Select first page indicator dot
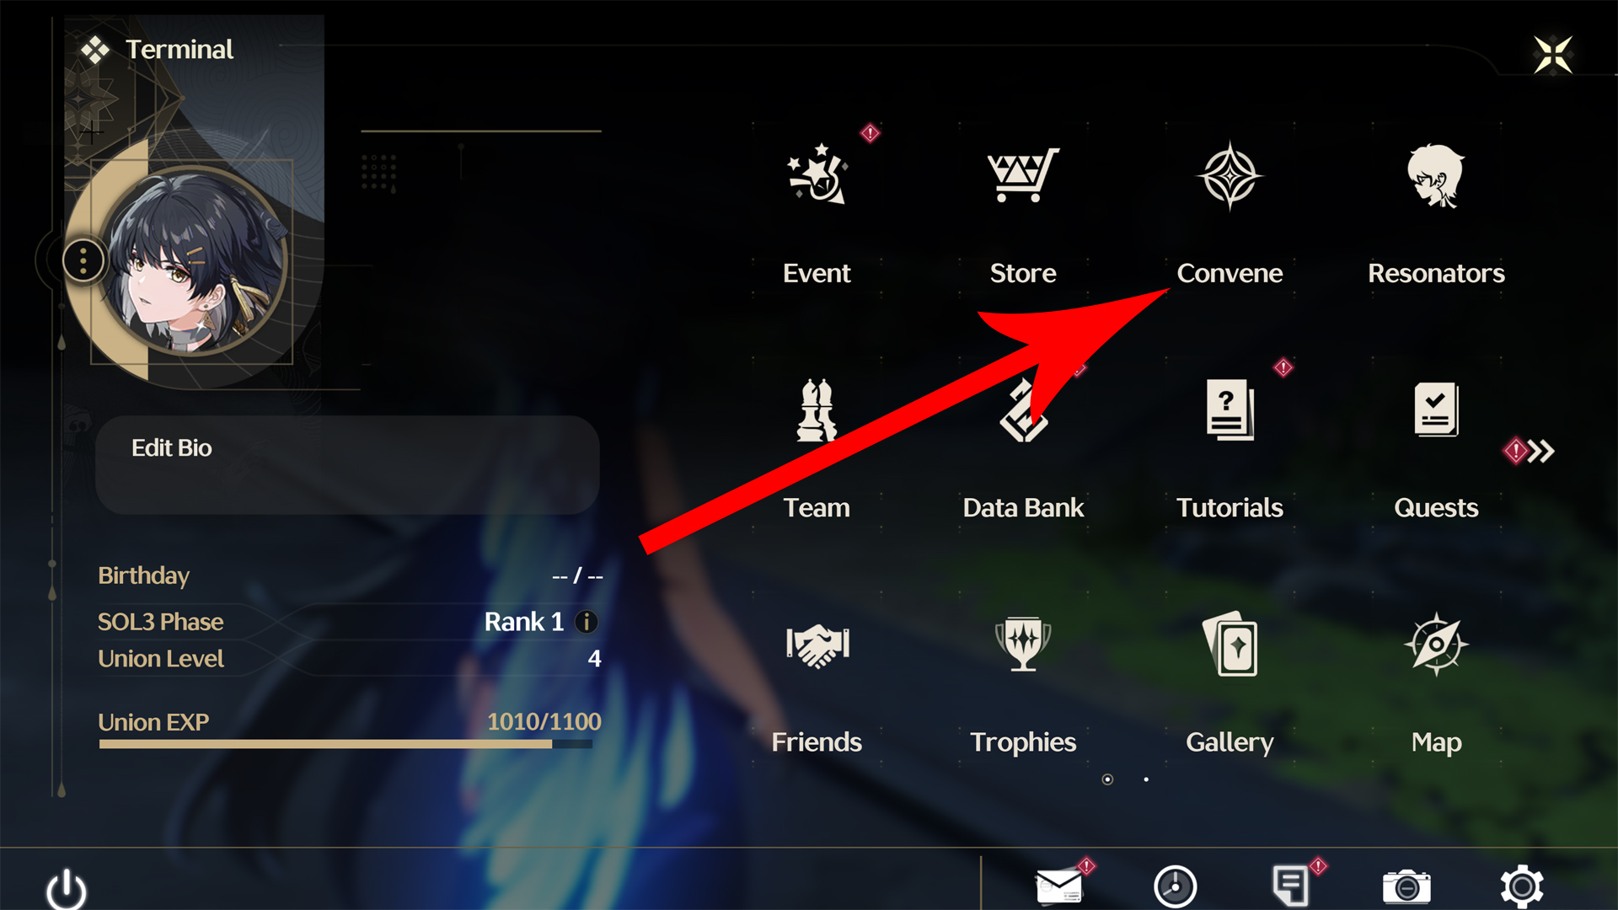This screenshot has width=1618, height=910. 1106,778
